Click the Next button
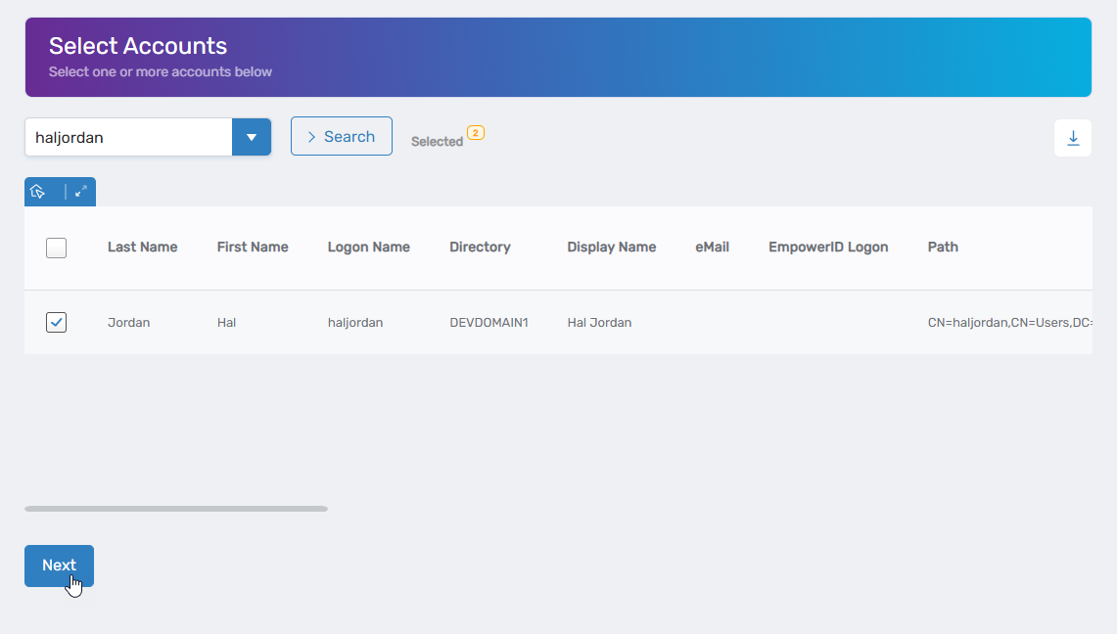This screenshot has width=1117, height=634. pyautogui.click(x=59, y=566)
